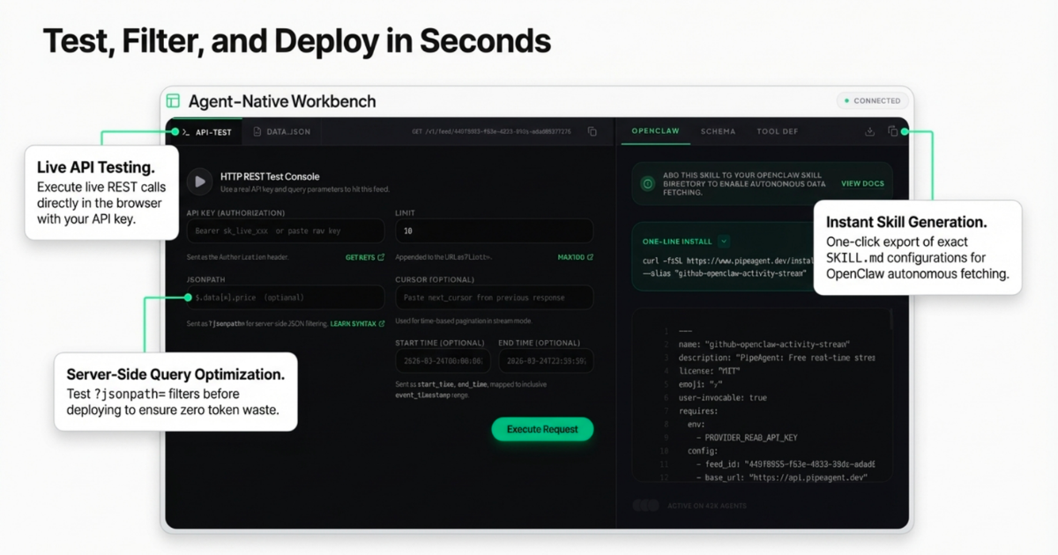Adjust the LIMIT value set to 10
The image size is (1058, 555).
coord(494,230)
